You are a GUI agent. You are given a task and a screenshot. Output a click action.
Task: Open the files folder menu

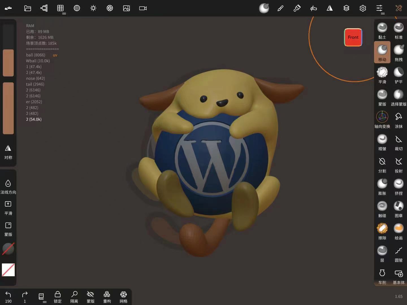(x=28, y=8)
